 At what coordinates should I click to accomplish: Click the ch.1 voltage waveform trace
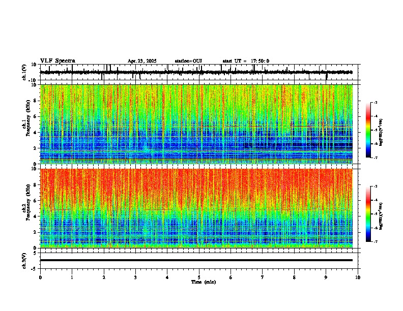coord(196,72)
